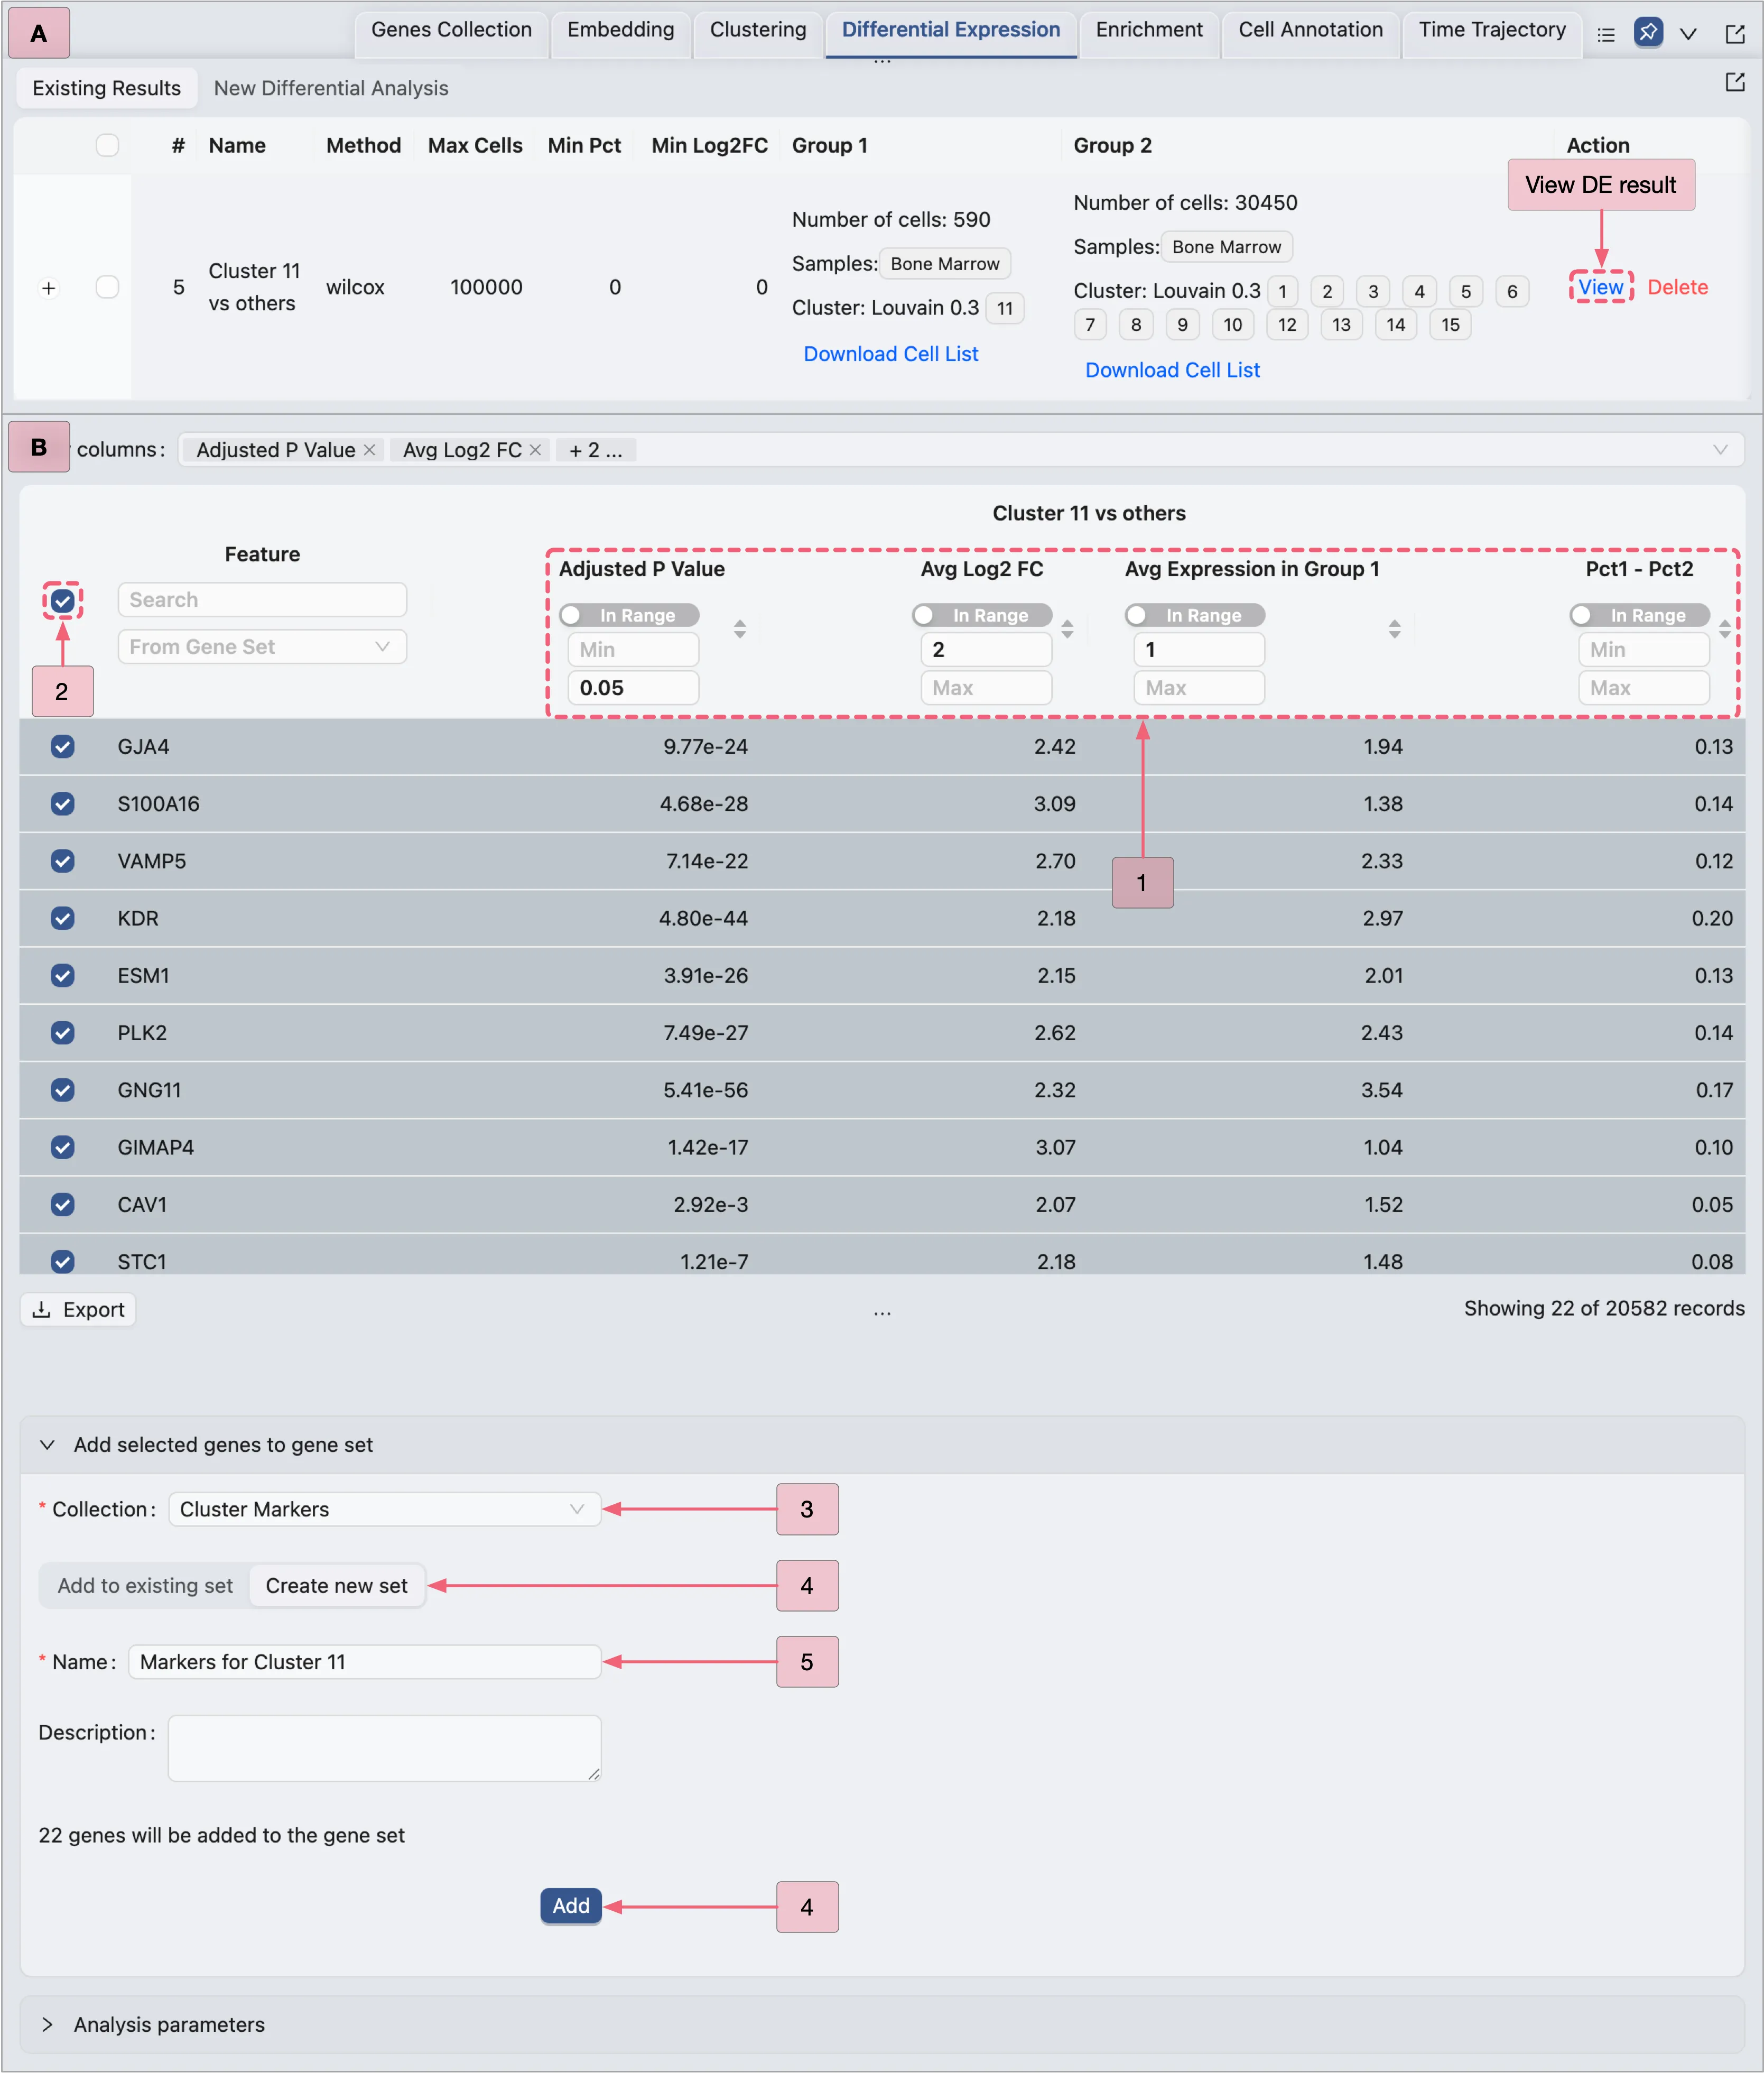Click the download icon on the Export button
The height and width of the screenshot is (2073, 1764).
point(42,1309)
